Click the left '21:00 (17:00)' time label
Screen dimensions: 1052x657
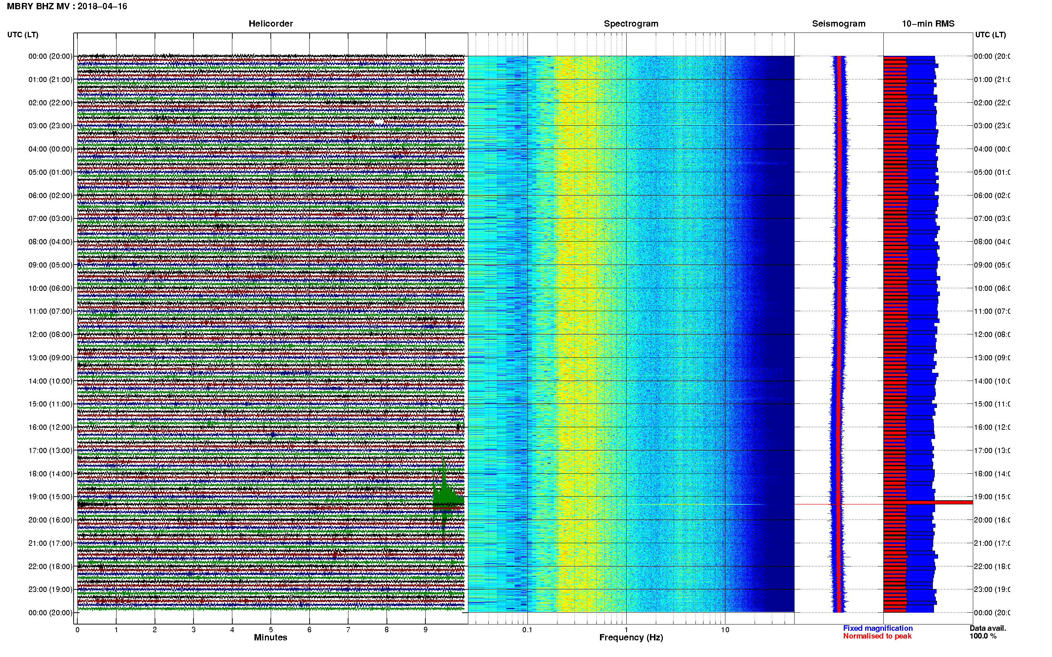point(50,543)
